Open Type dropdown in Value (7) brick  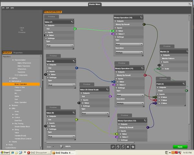pos(60,46)
